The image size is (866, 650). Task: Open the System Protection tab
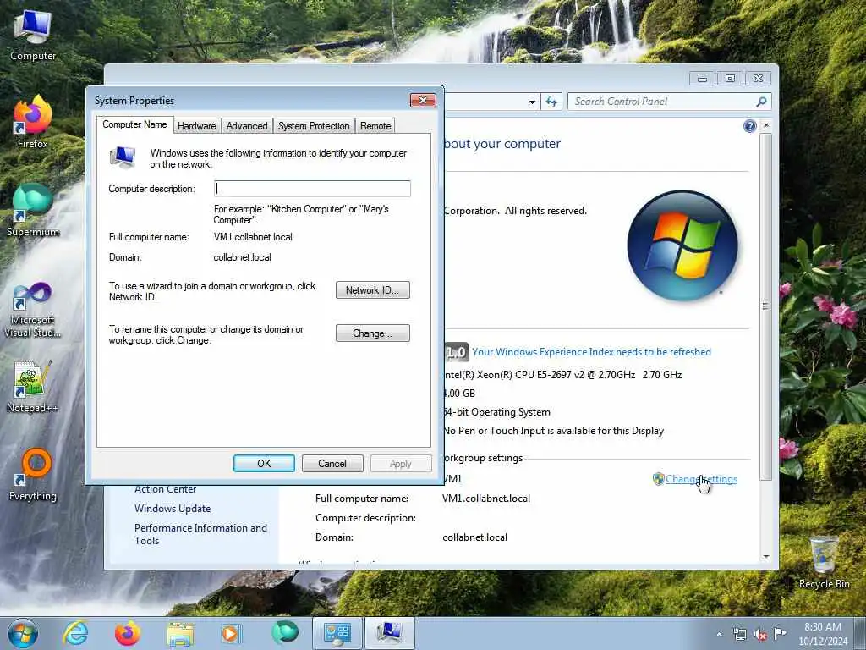314,126
